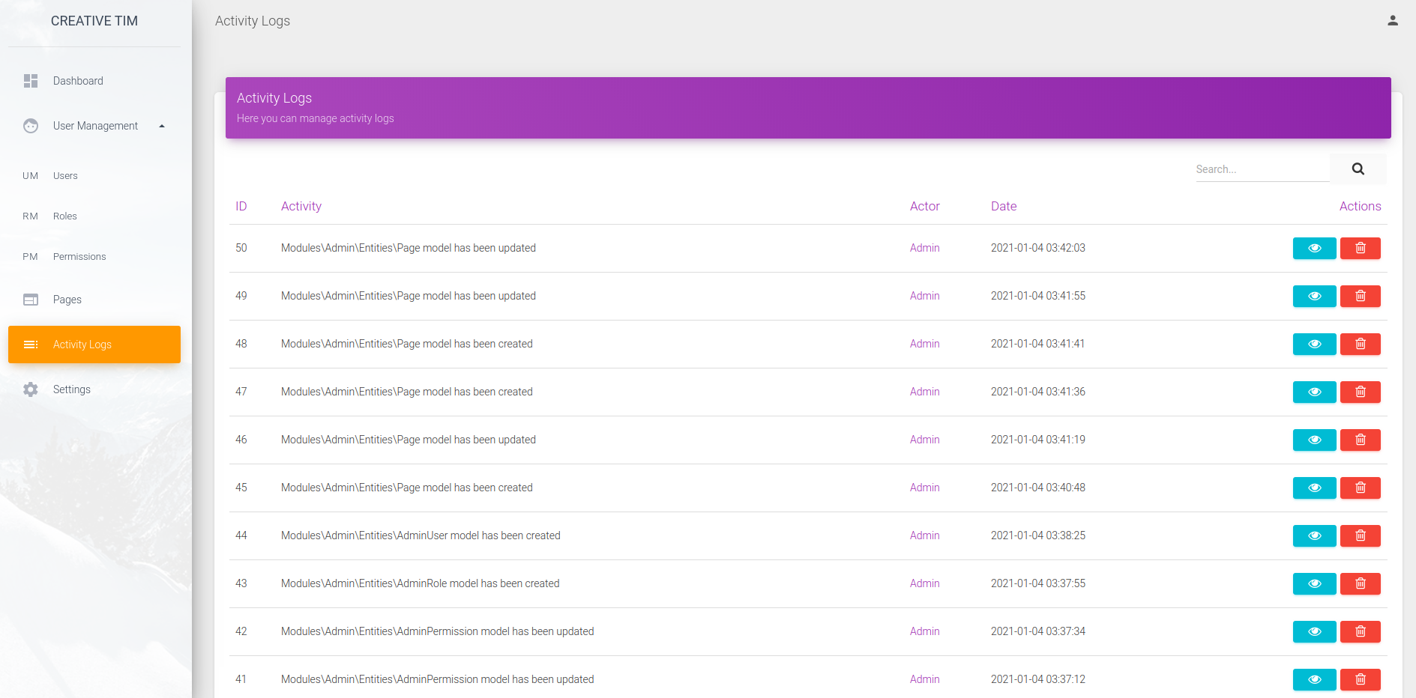The width and height of the screenshot is (1416, 698).
Task: View details of log 46
Action: (x=1314, y=440)
